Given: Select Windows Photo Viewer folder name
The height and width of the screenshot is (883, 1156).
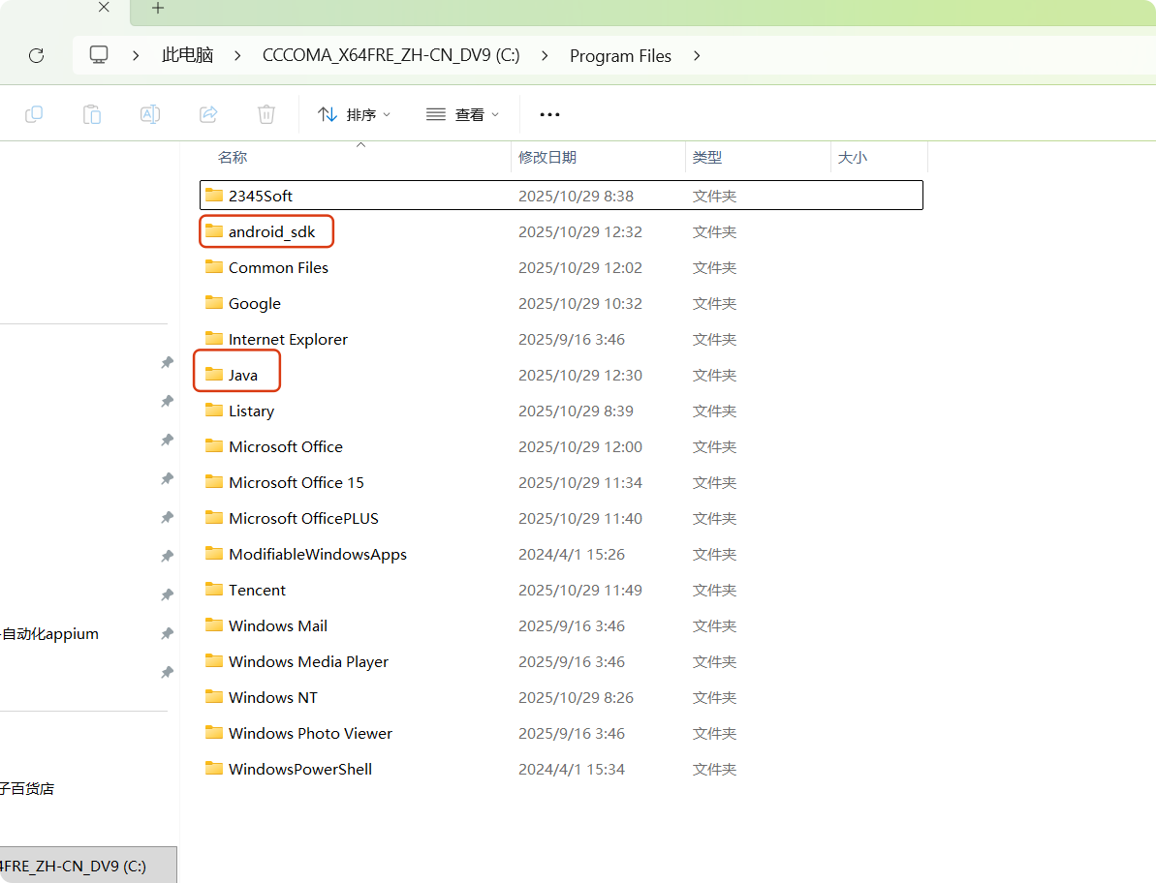Looking at the screenshot, I should [310, 733].
